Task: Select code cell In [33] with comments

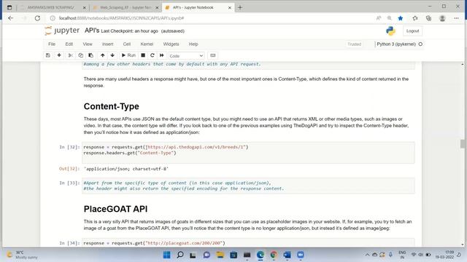Action: [248, 186]
